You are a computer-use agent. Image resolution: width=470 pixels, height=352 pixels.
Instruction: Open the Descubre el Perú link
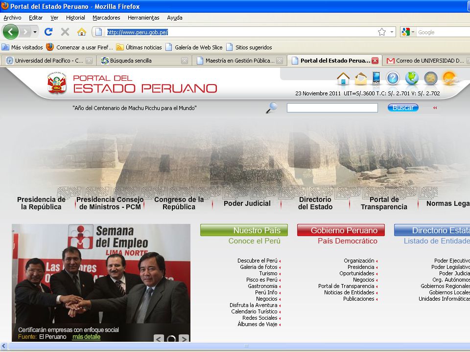(258, 261)
